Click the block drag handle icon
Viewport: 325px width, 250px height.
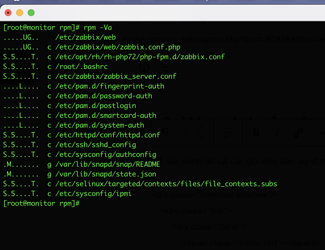pos(183,133)
